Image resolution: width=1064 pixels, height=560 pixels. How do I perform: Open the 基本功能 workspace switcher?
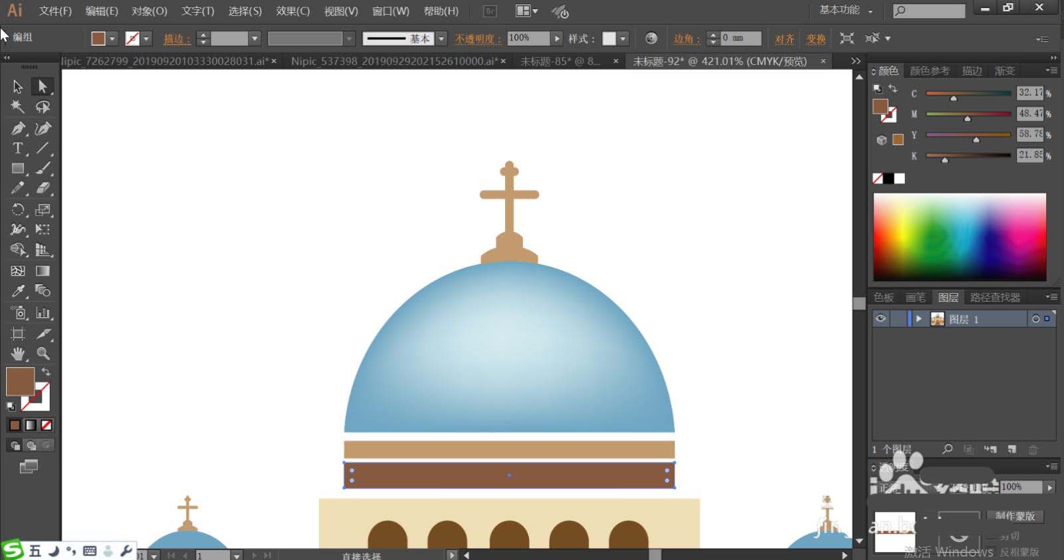[x=845, y=11]
